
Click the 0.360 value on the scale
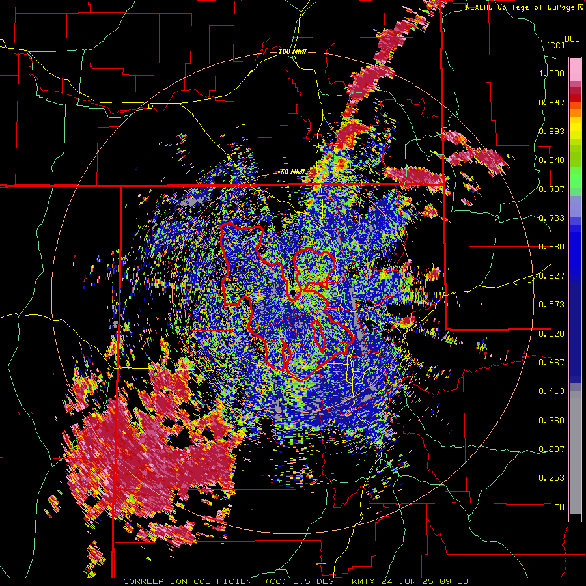(551, 421)
